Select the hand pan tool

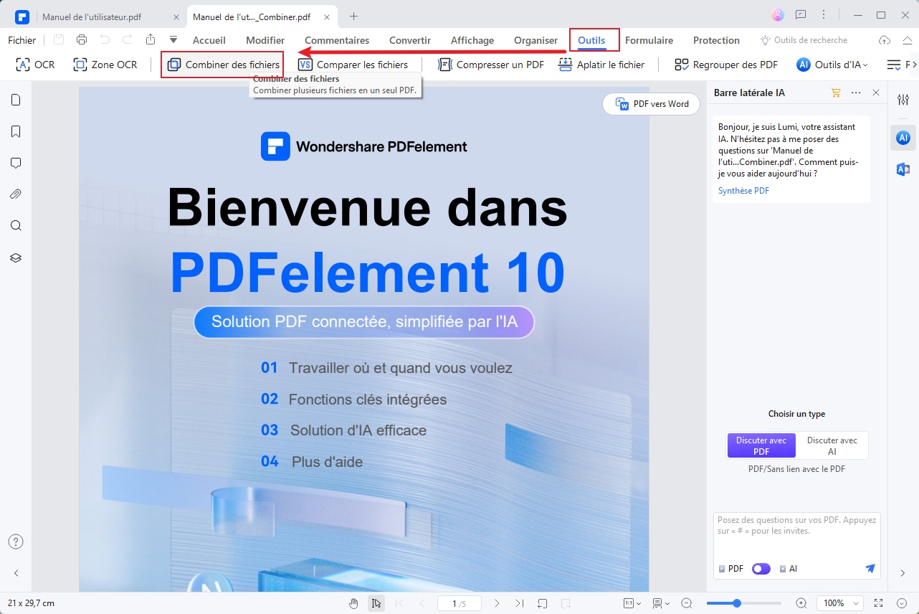353,603
